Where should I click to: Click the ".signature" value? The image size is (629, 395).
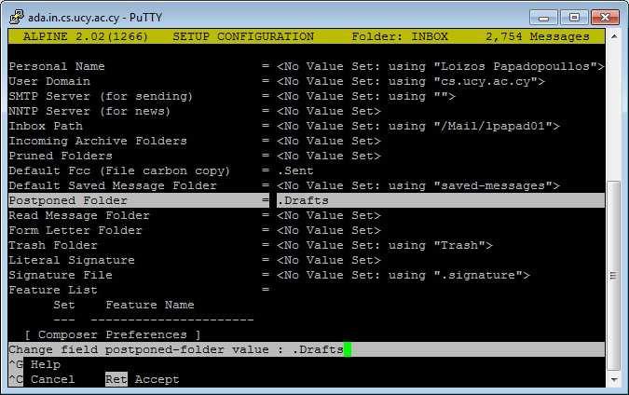(478, 275)
